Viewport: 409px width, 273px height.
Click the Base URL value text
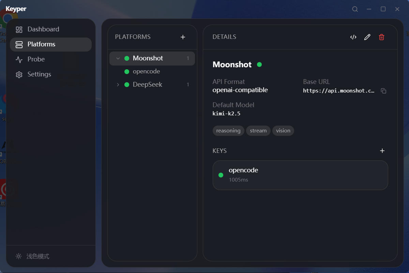point(339,91)
